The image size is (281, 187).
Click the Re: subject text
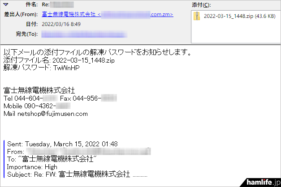[46, 4]
